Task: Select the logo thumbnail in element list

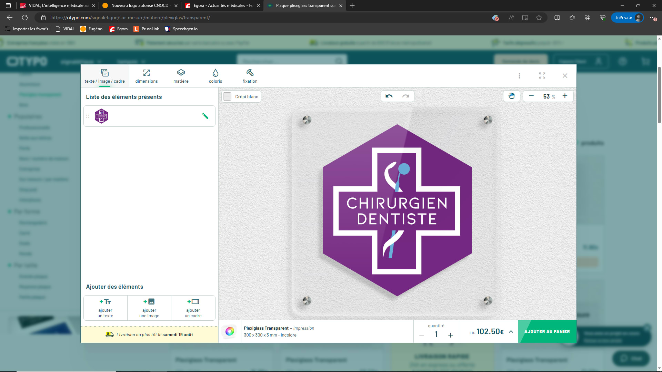Action: (x=101, y=116)
